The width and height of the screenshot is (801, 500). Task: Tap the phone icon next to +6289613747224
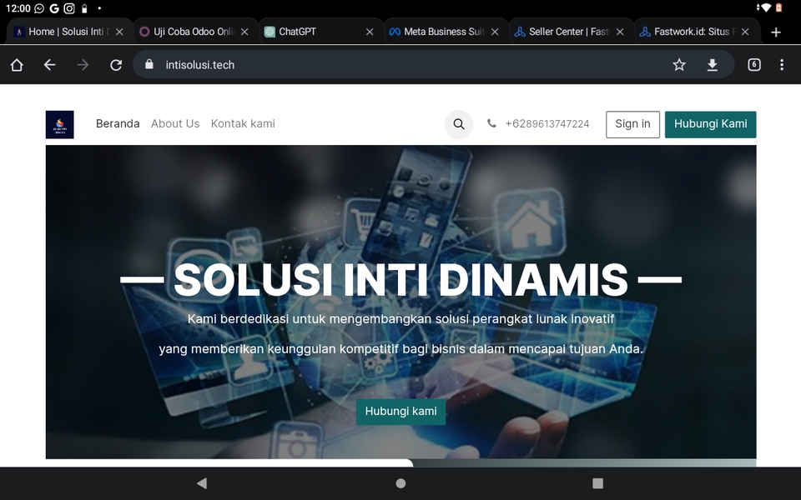(x=492, y=123)
